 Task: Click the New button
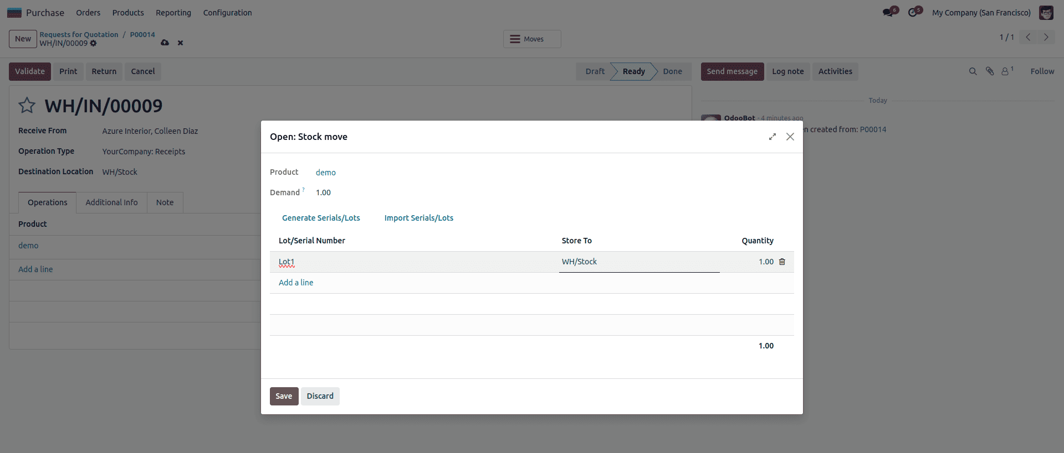tap(23, 39)
